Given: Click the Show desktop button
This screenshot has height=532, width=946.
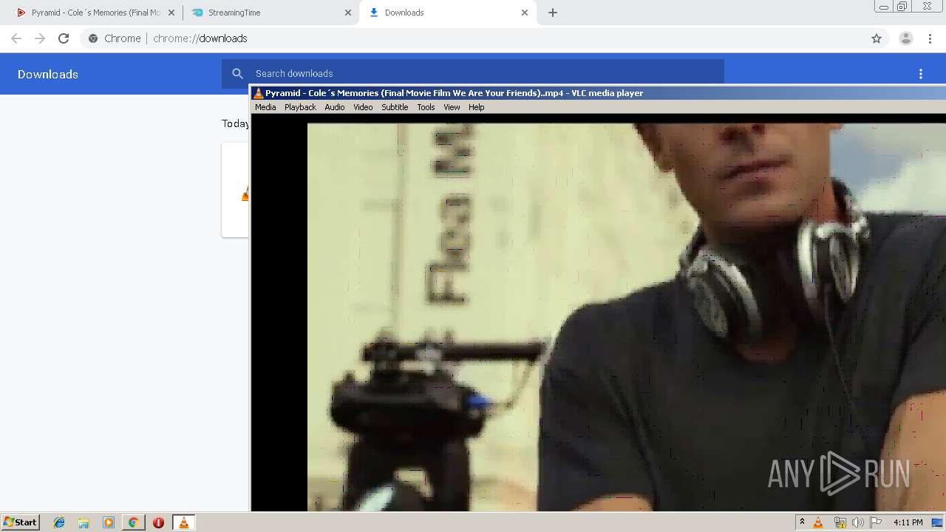Looking at the screenshot, I should [x=937, y=522].
